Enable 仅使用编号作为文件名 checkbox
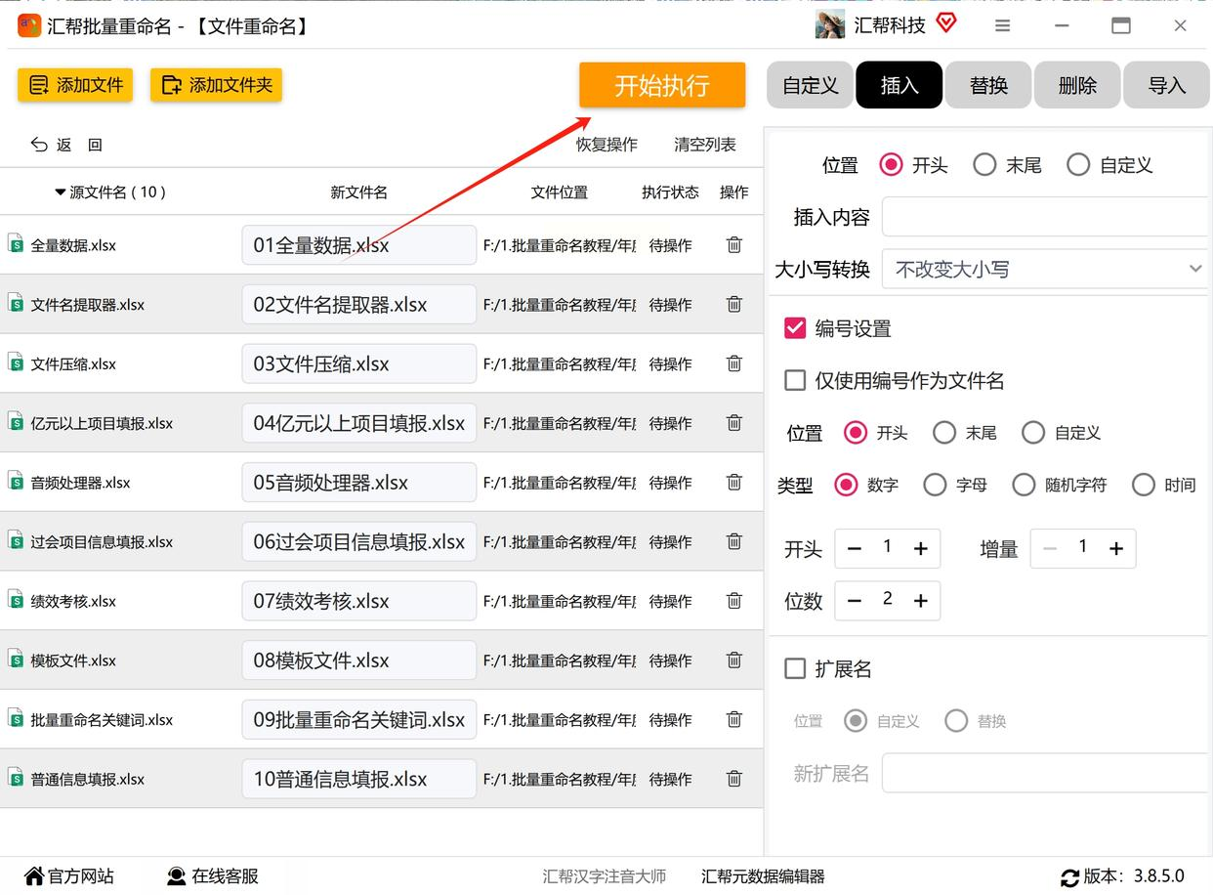This screenshot has height=895, width=1213. (795, 380)
